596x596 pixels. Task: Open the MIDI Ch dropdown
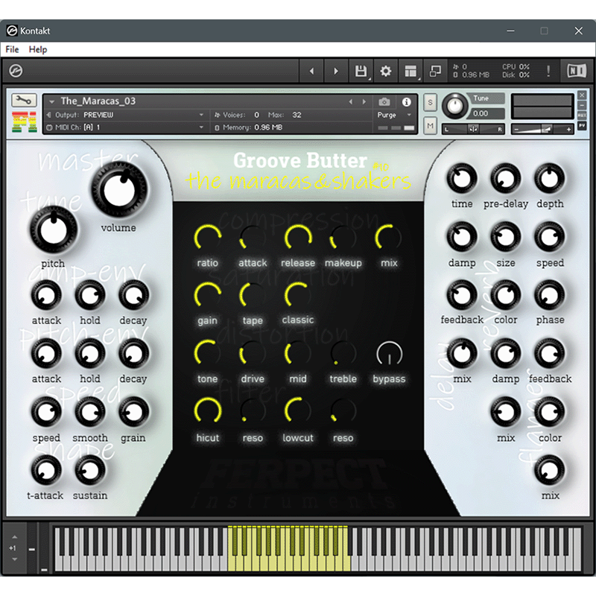(x=201, y=127)
